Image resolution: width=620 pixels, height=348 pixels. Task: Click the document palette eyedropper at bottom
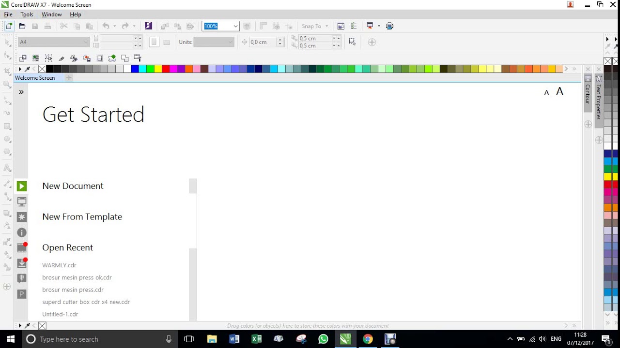coord(28,326)
